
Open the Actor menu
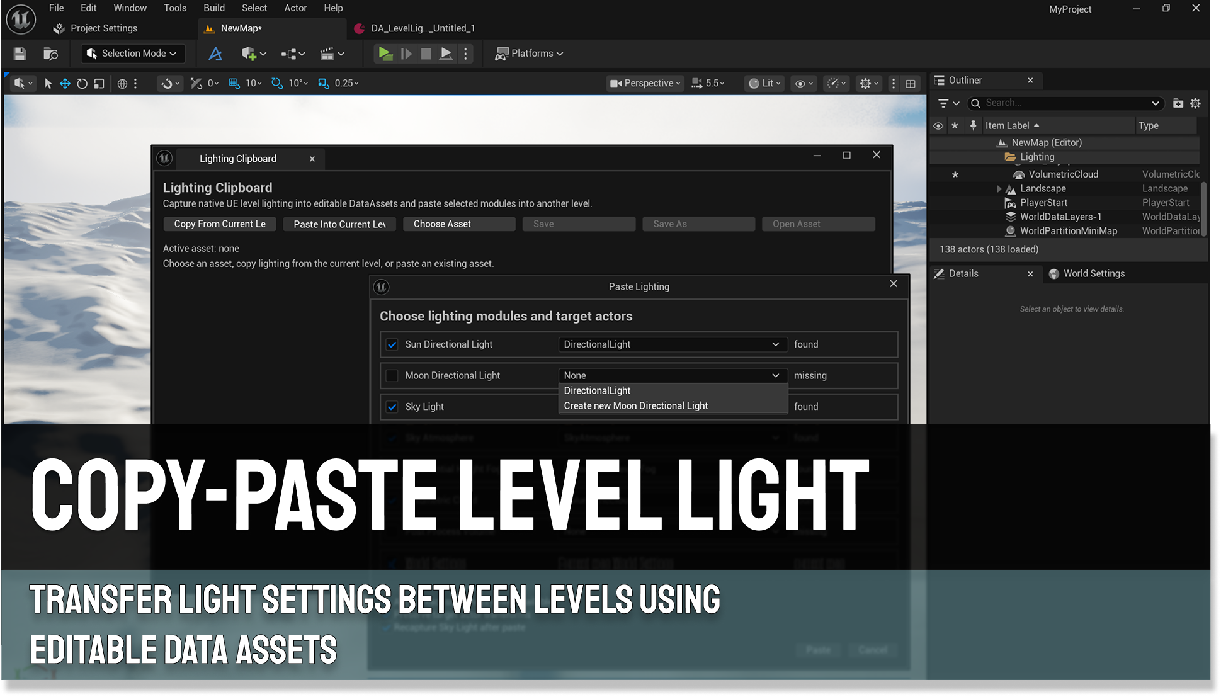coord(295,8)
